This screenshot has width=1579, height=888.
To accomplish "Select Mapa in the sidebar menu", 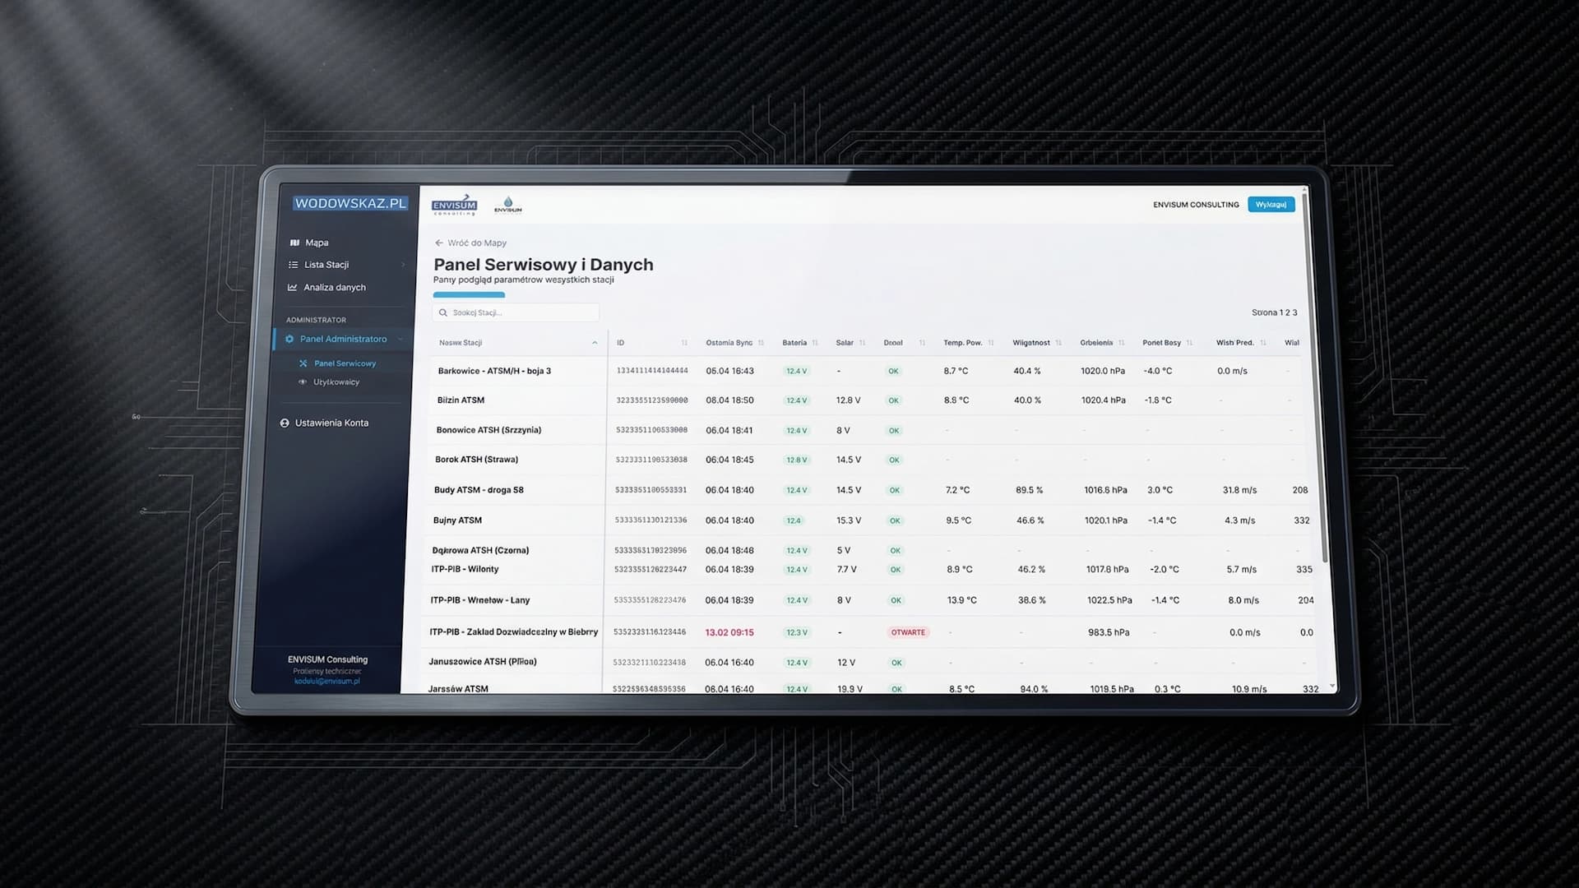I will (x=317, y=243).
